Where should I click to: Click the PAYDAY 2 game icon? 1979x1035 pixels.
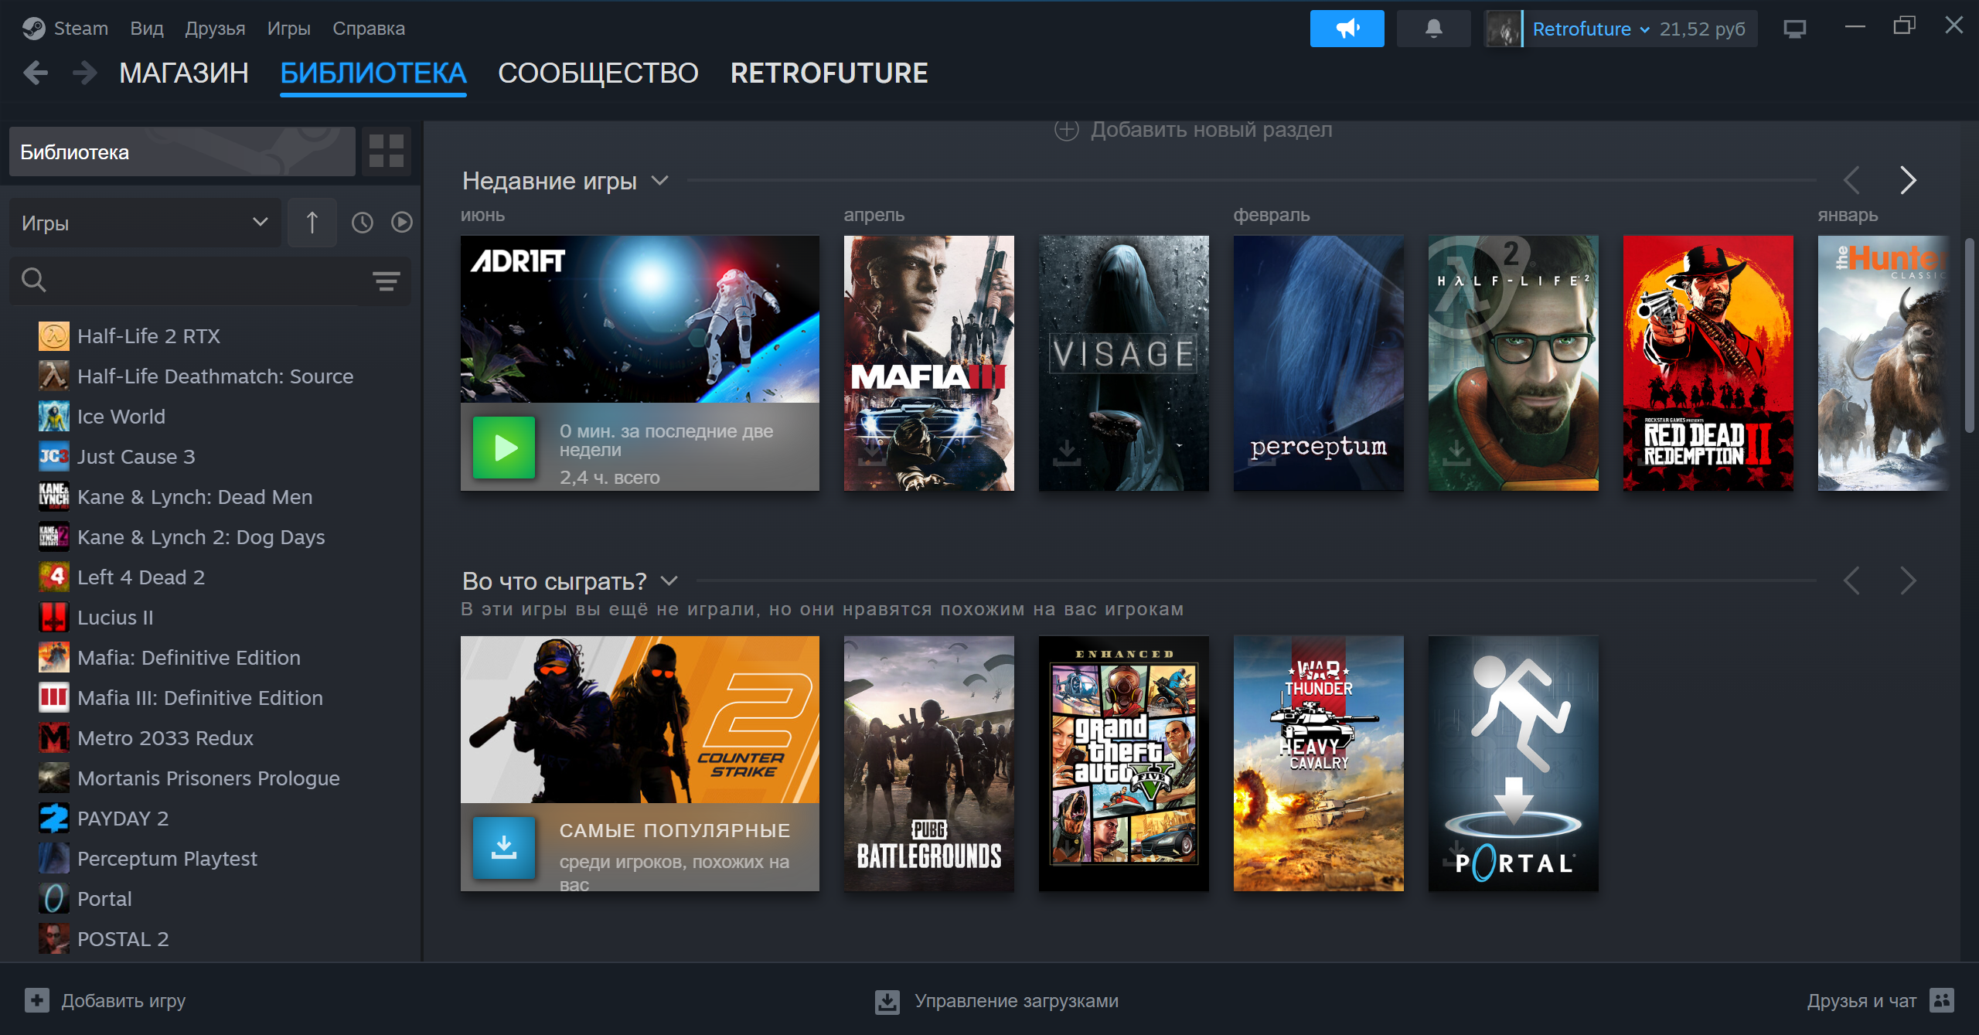(x=54, y=819)
